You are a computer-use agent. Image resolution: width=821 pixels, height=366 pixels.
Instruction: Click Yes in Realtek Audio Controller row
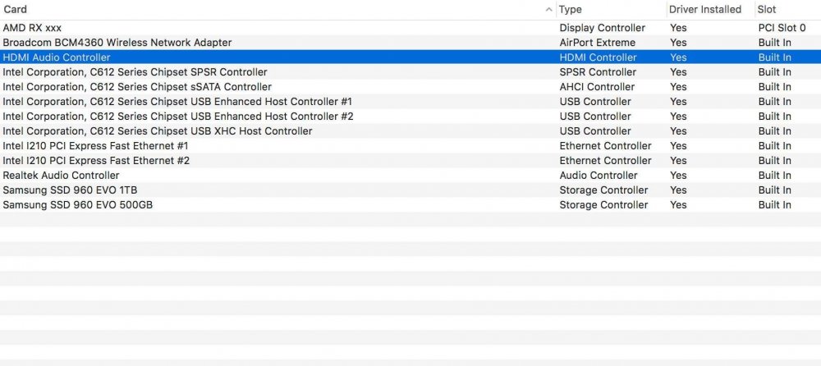[x=678, y=175]
